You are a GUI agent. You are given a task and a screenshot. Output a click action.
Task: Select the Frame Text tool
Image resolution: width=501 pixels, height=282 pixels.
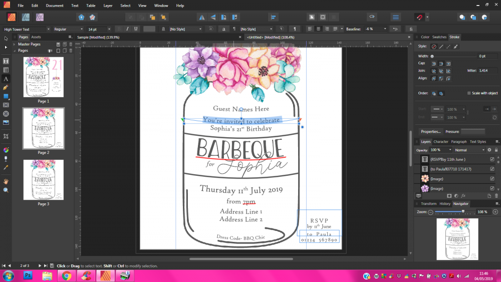[6, 61]
